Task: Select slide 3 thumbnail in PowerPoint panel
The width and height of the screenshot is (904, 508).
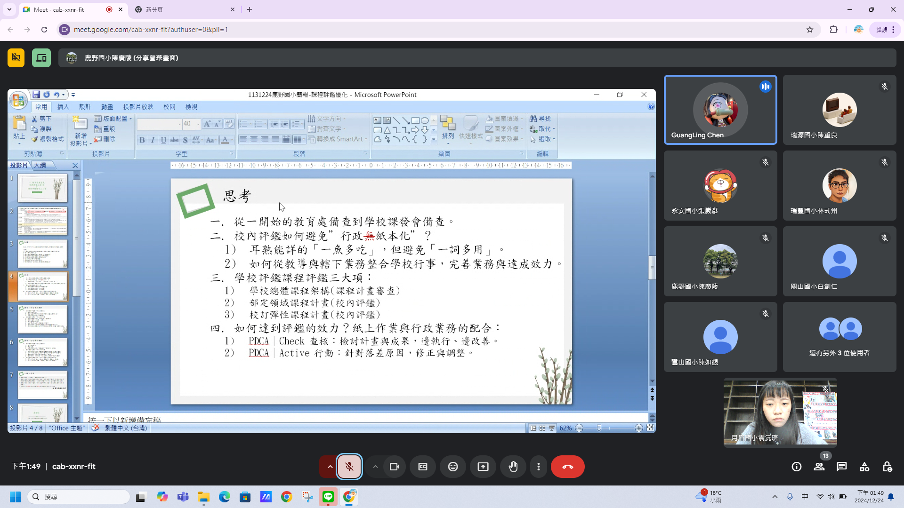Action: point(42,254)
